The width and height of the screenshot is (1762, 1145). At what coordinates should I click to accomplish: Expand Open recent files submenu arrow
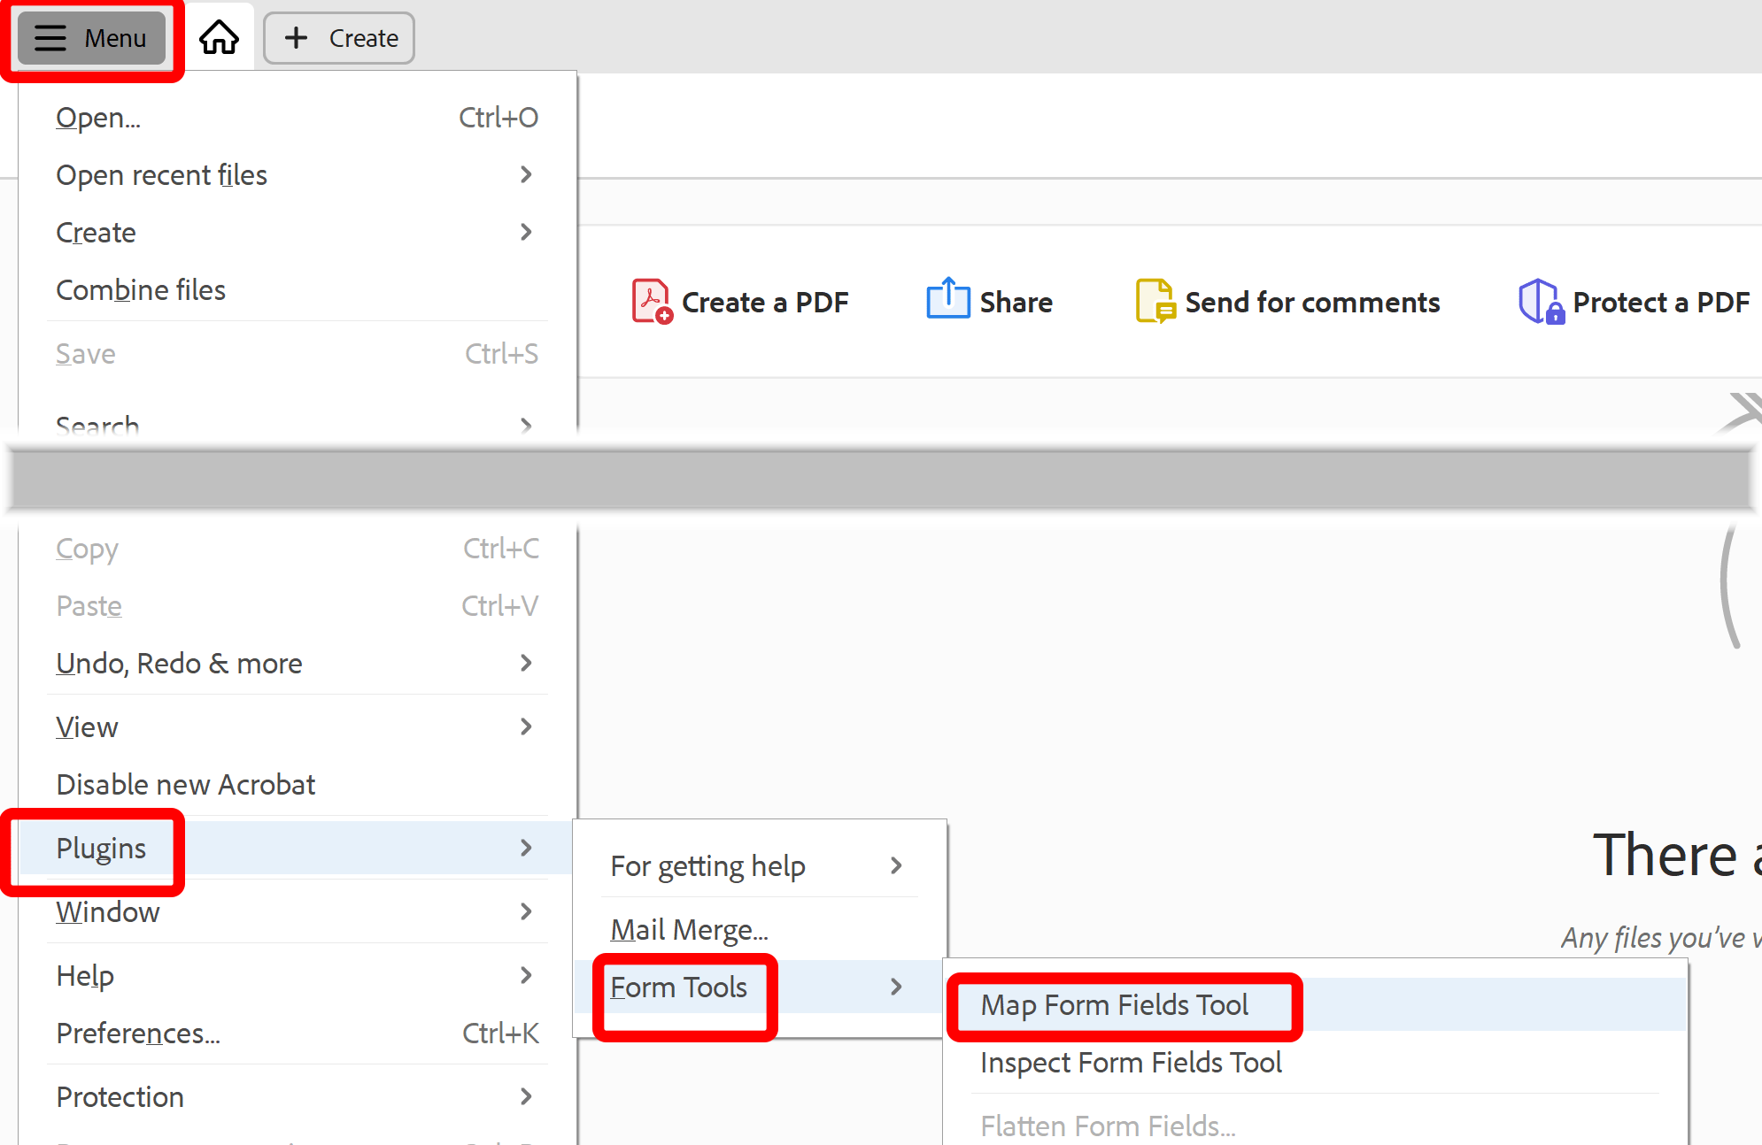(526, 175)
